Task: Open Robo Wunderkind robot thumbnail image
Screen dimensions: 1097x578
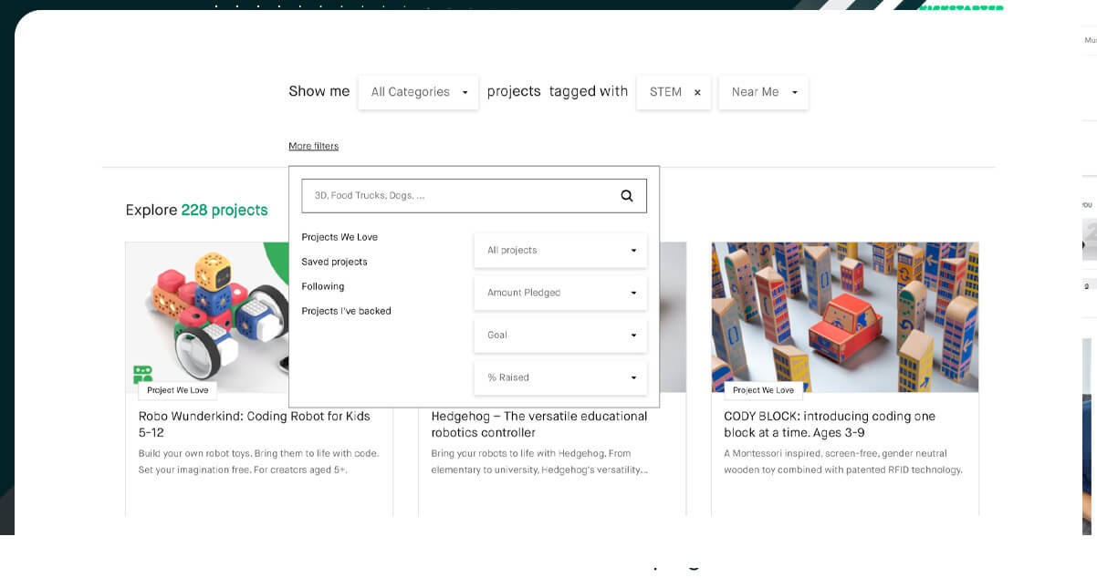Action: tap(207, 317)
